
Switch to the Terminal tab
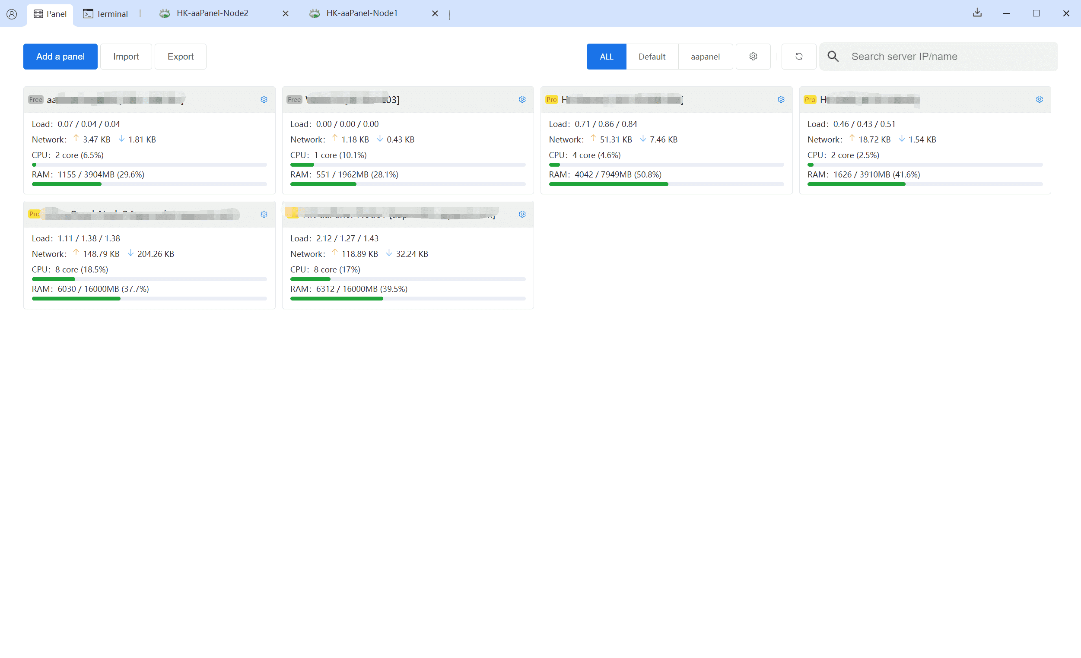point(105,14)
